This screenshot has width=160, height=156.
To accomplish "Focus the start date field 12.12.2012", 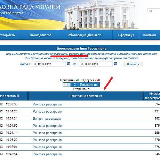I will click(49, 64).
